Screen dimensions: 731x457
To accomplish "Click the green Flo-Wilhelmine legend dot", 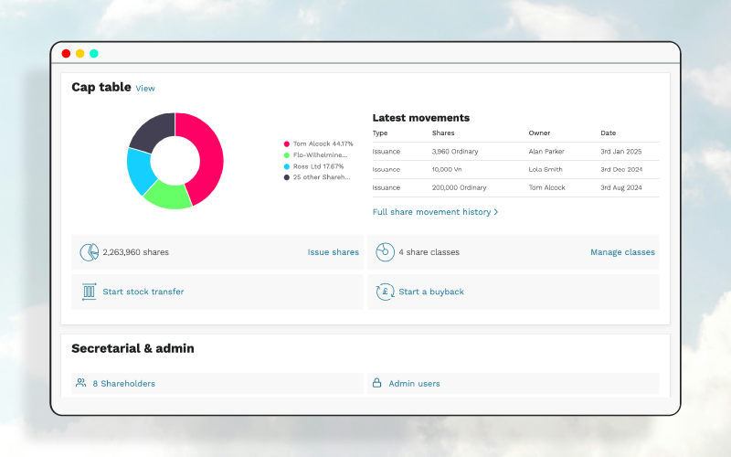I will click(287, 155).
